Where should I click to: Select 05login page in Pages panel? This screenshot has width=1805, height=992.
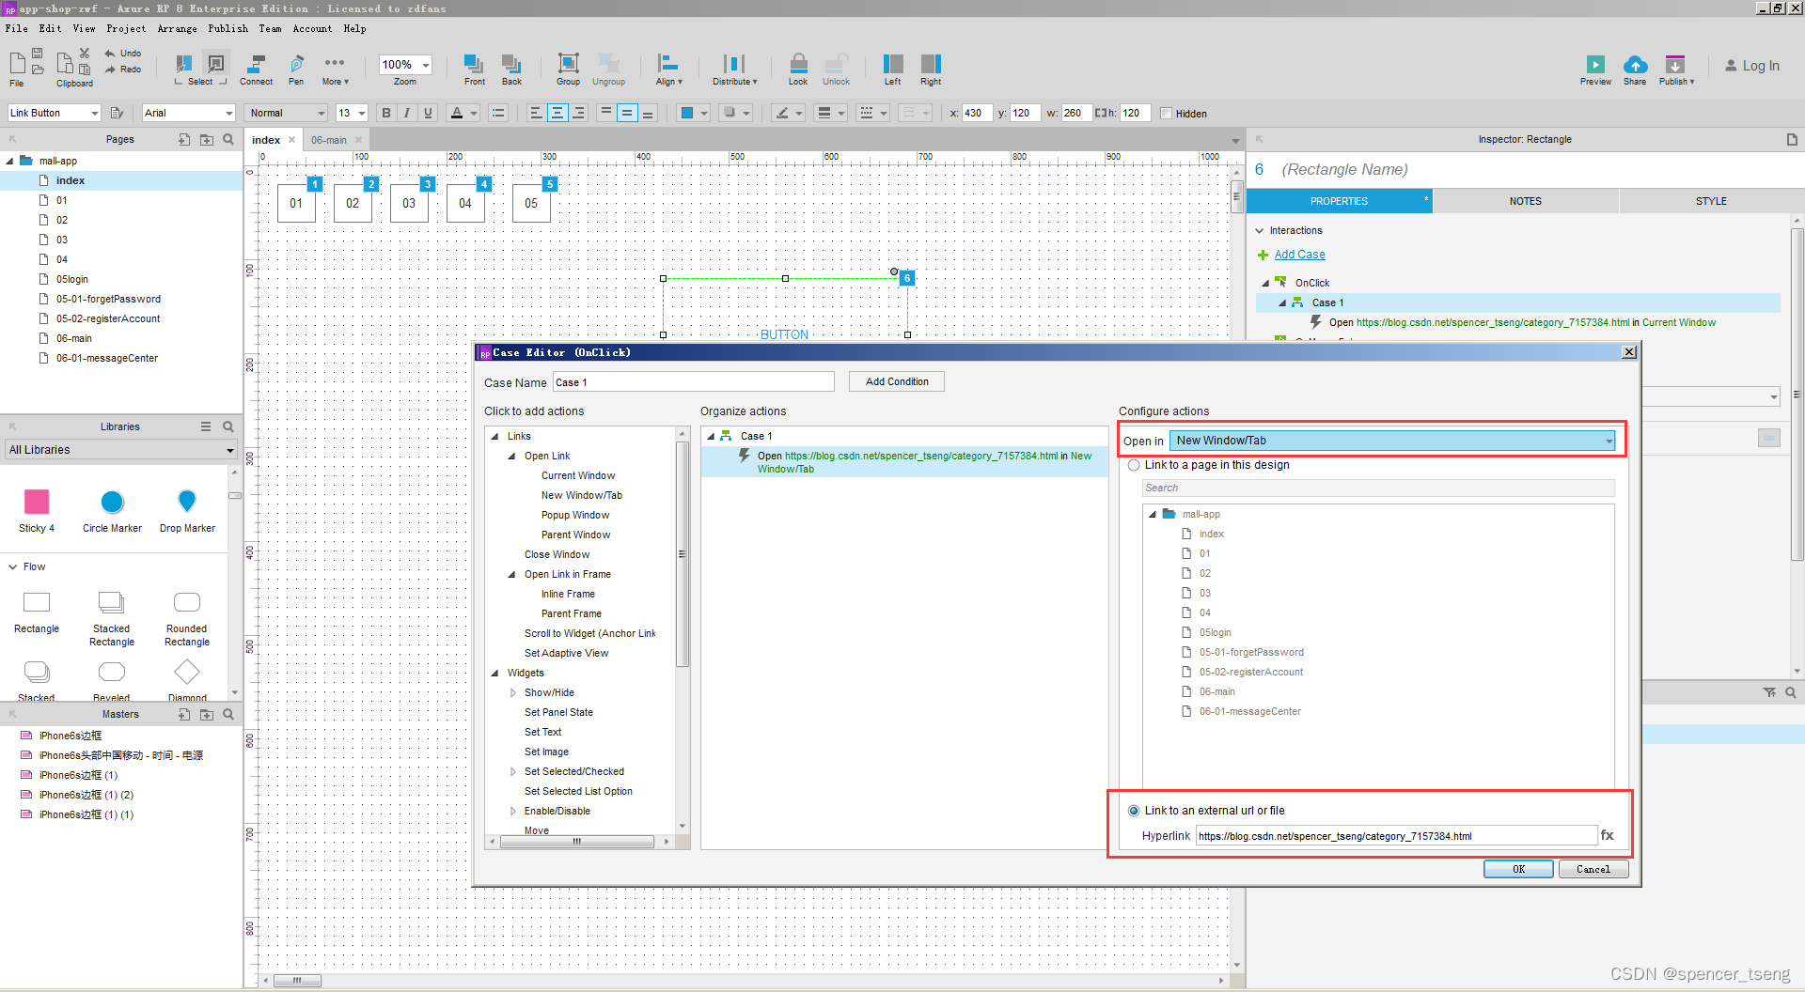(x=71, y=279)
